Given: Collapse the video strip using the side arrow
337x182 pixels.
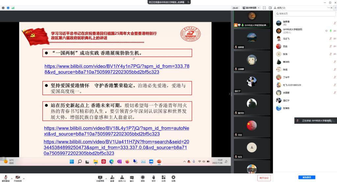Looking at the screenshot, I should [x=230, y=94].
